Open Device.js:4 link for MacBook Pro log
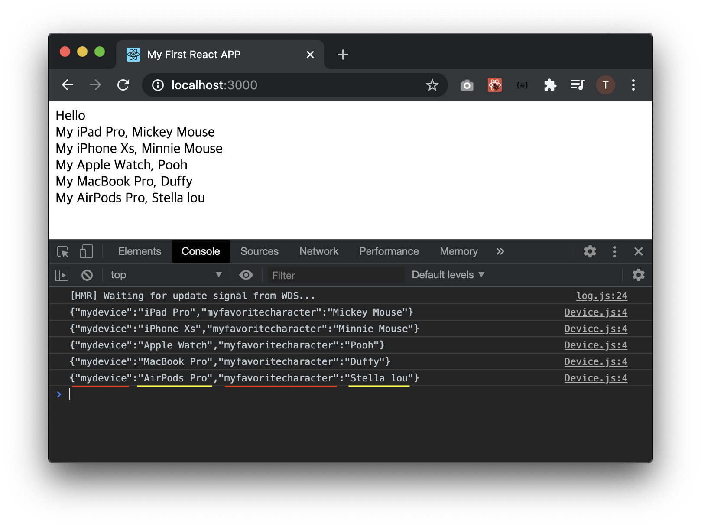This screenshot has height=527, width=701. tap(596, 362)
